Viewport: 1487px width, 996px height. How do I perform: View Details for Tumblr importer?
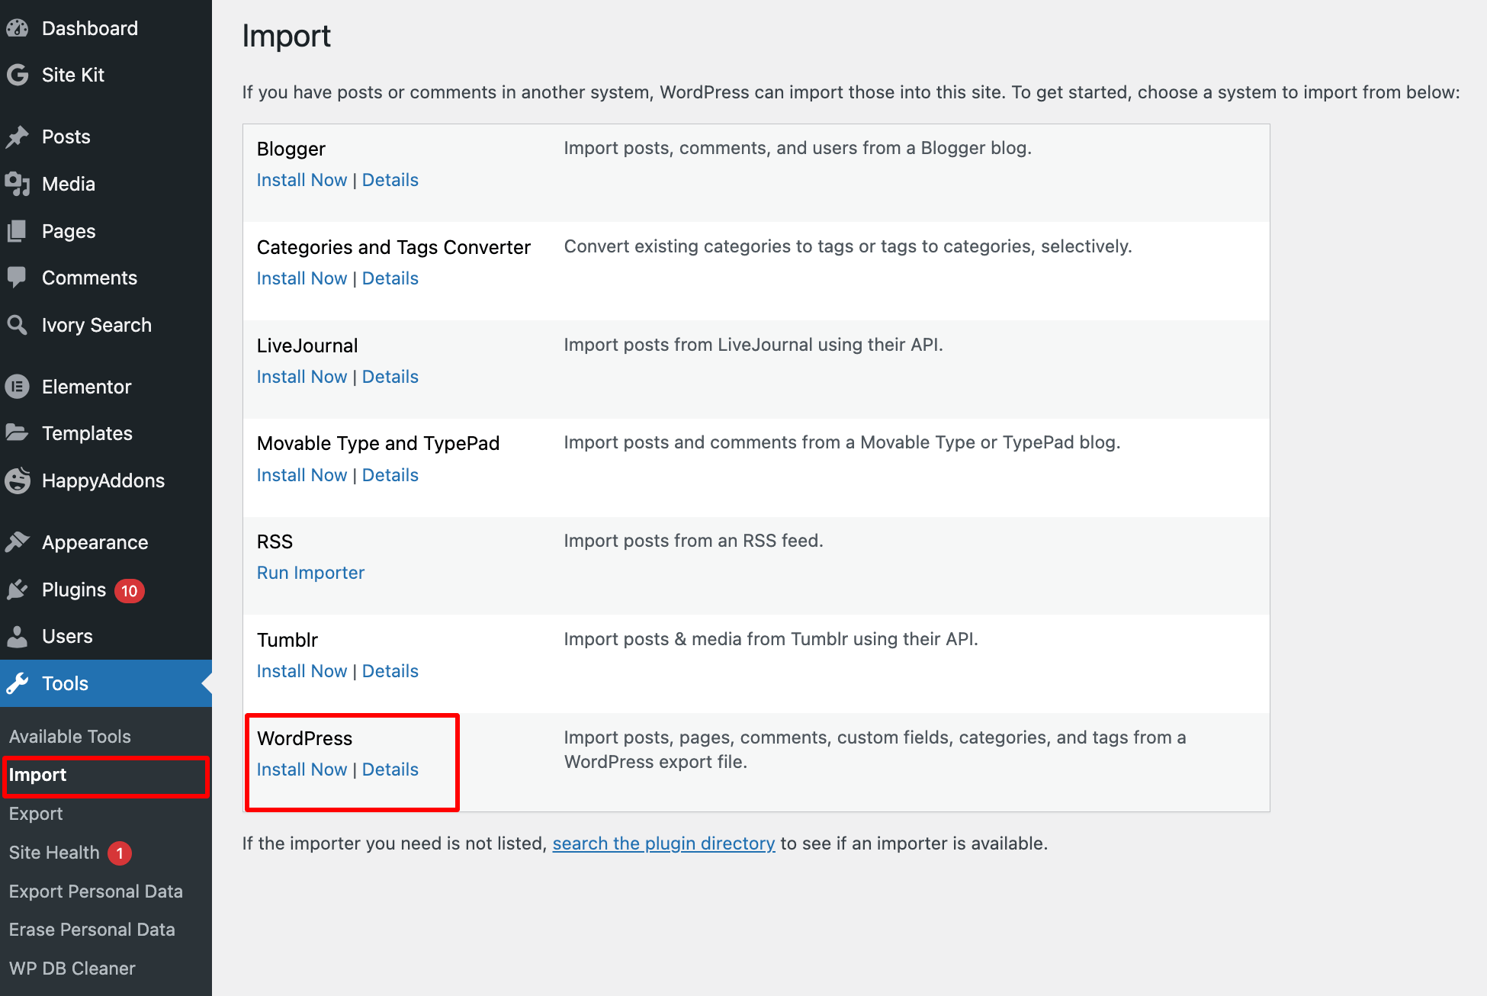pos(390,671)
